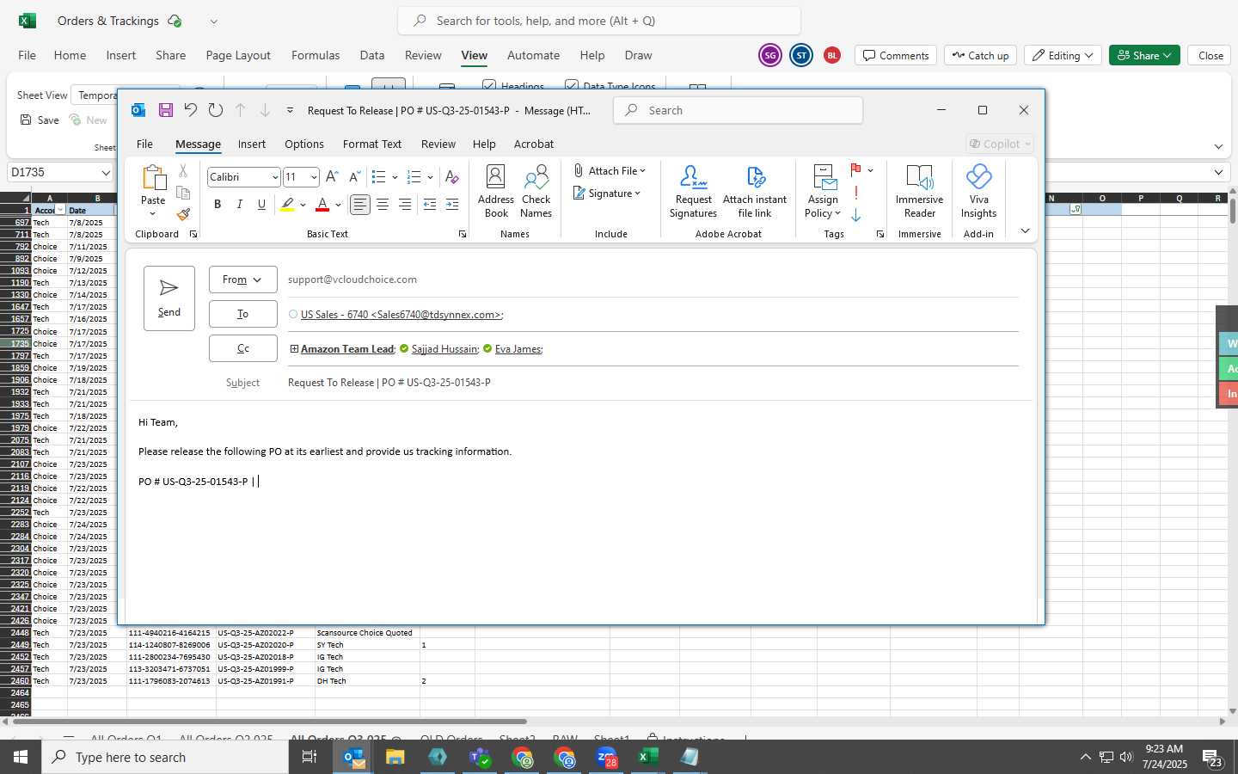Image resolution: width=1238 pixels, height=774 pixels.
Task: Open Windows Start menu
Action: 21,757
